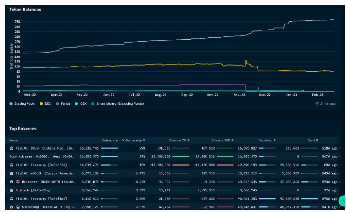346x213 pixels.
Task: Open PieDAO: Treasury [0x3bcf3d] link
Action: (41, 165)
